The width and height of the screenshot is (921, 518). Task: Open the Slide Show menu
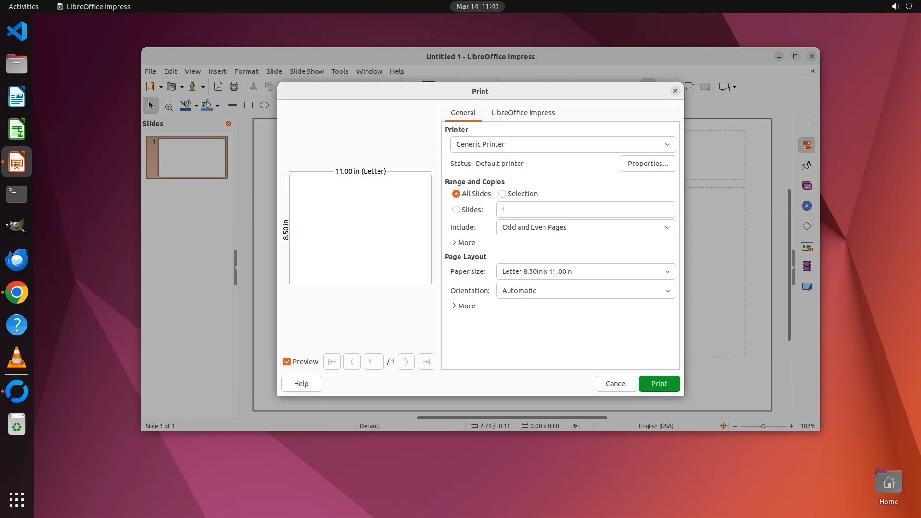pyautogui.click(x=307, y=71)
